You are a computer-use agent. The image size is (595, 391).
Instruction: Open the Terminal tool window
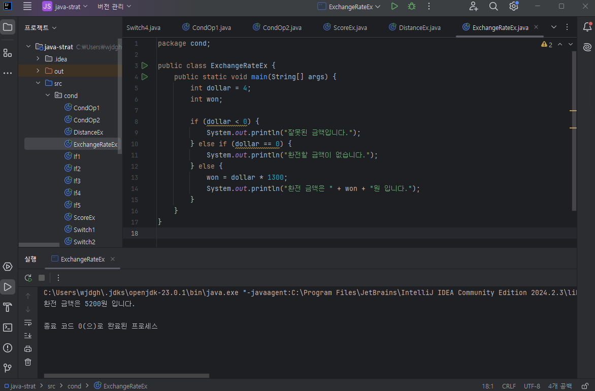click(x=8, y=328)
